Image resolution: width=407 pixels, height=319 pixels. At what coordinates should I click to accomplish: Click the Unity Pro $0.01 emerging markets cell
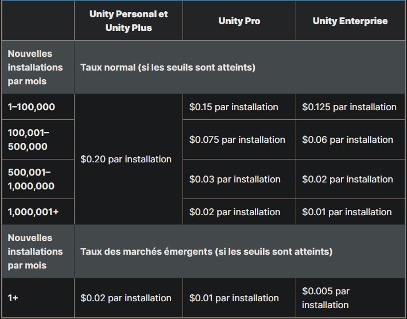(x=234, y=298)
